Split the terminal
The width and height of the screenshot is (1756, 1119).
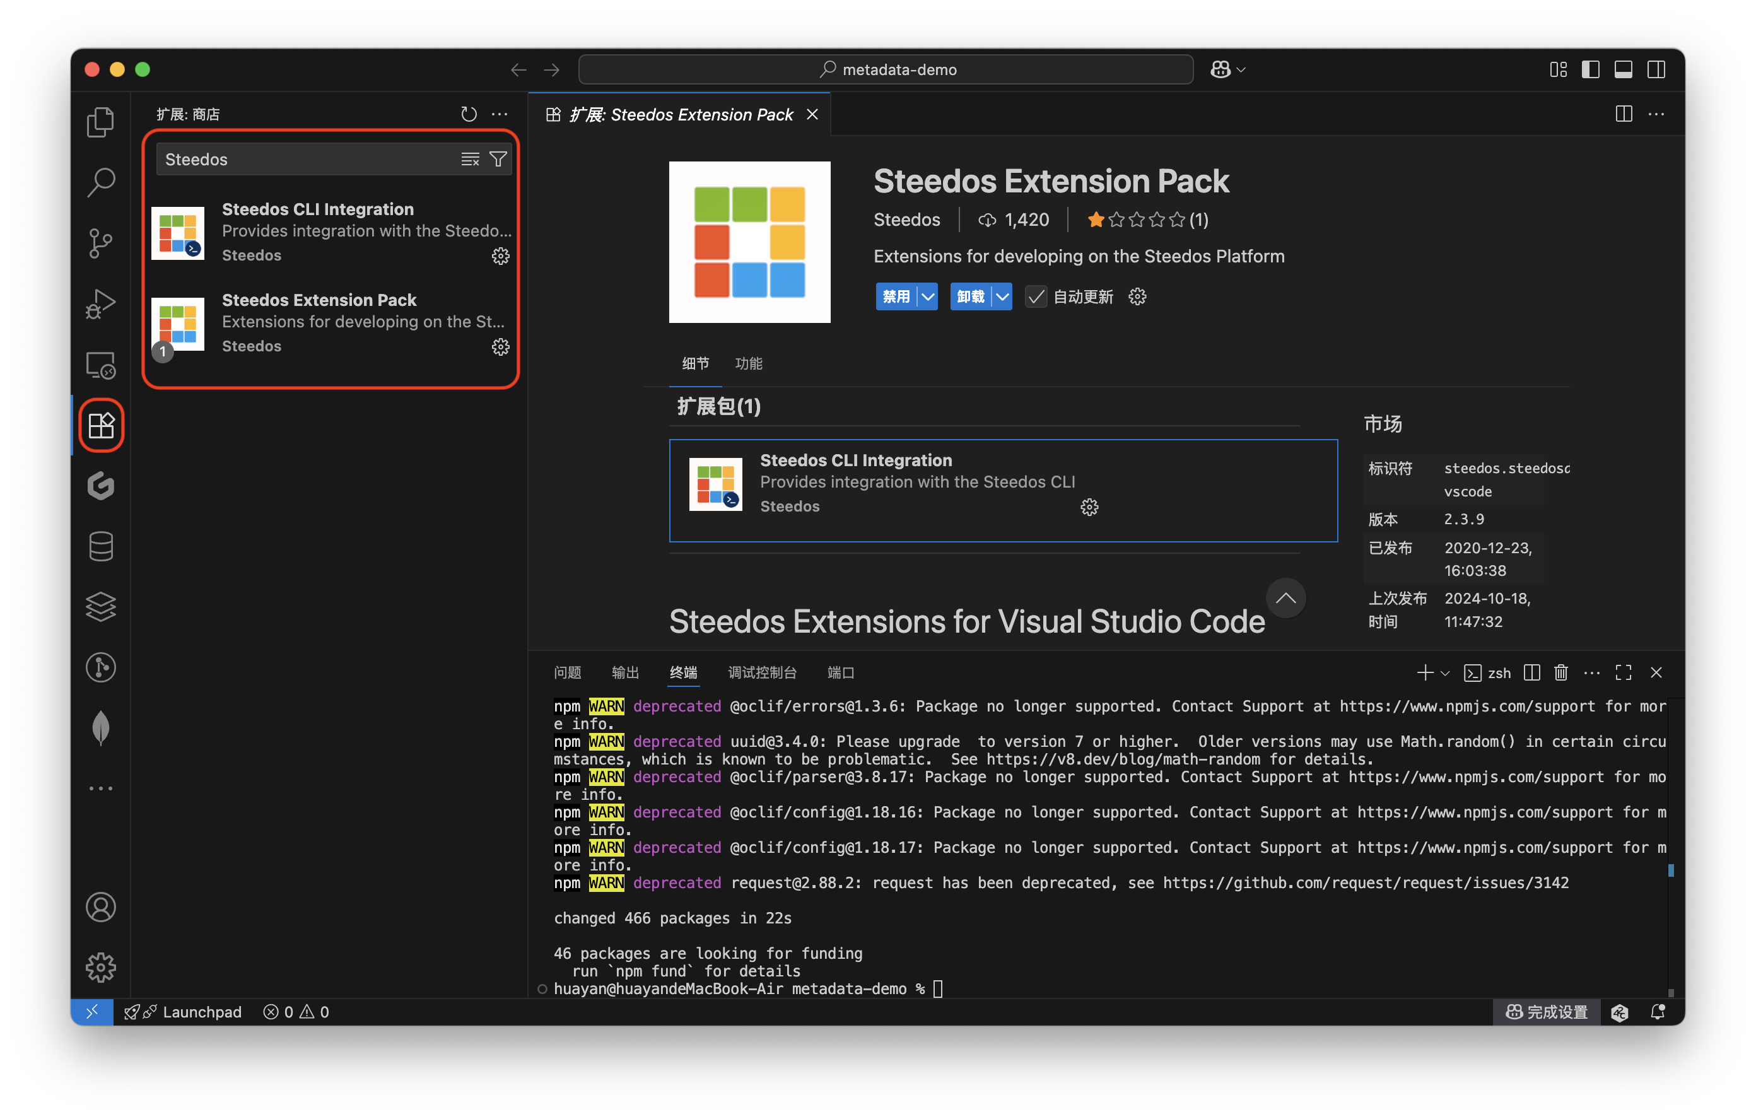[x=1532, y=672]
